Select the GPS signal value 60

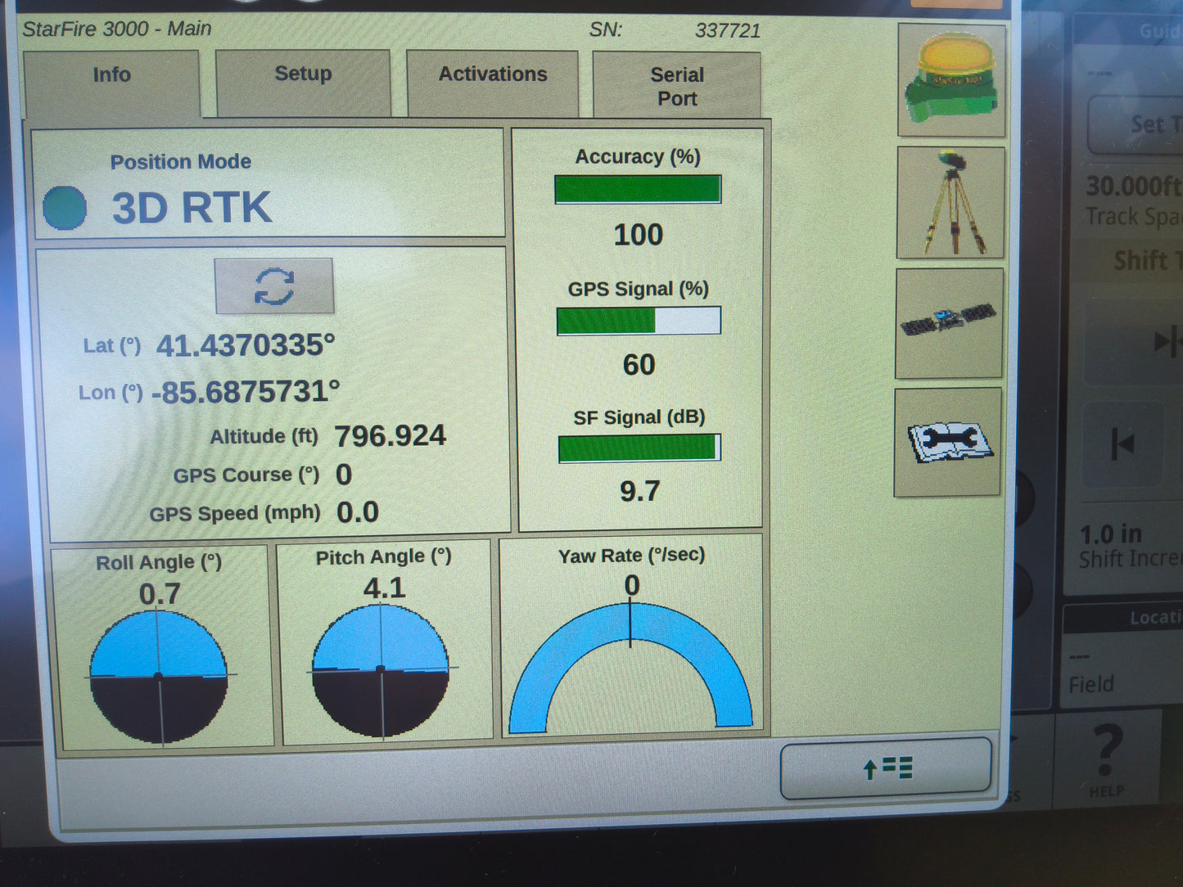(x=639, y=364)
